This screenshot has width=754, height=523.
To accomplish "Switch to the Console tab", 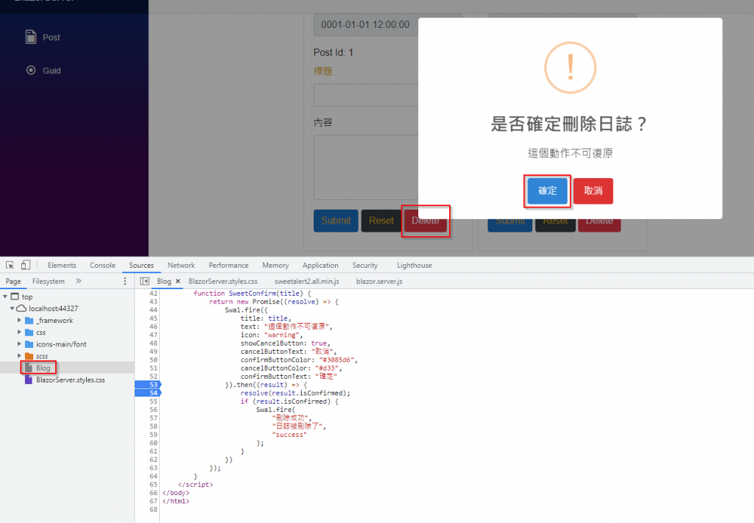I will 102,265.
